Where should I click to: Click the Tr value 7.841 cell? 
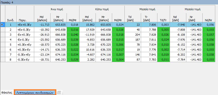pos(149,54)
